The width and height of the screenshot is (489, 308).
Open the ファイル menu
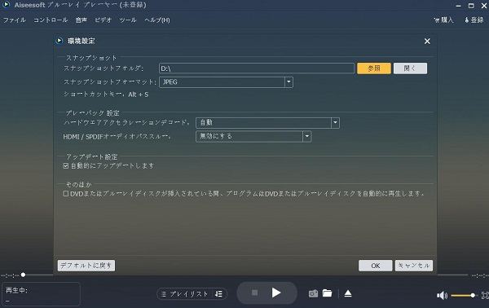coord(15,20)
